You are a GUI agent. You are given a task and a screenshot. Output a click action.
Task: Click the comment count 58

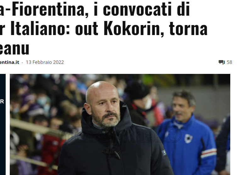tap(229, 62)
